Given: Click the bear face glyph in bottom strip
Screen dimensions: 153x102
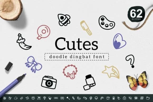Looking at the screenshot, I should click(x=33, y=98).
